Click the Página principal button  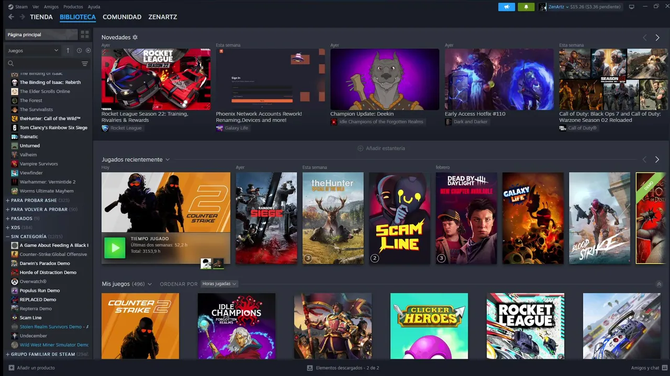[41, 34]
